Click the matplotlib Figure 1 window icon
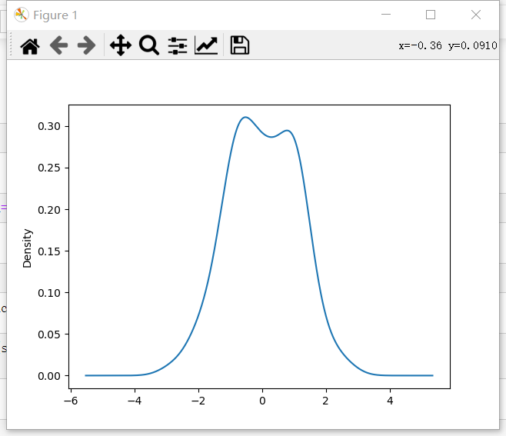The image size is (506, 436). pyautogui.click(x=22, y=15)
